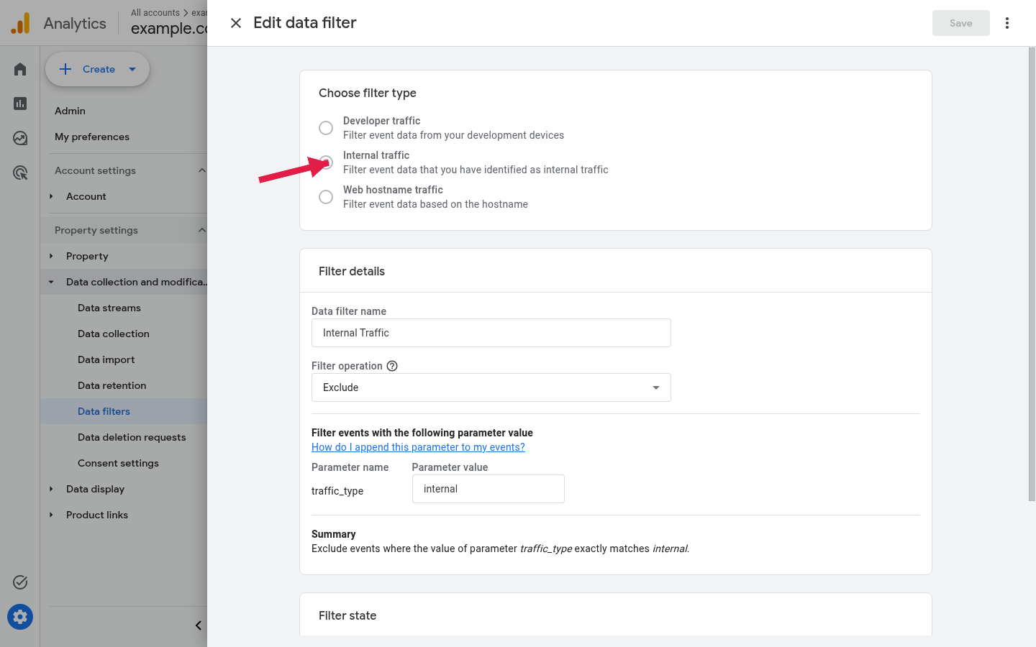This screenshot has height=647, width=1036.
Task: Click the Admin gear icon
Action: tap(20, 617)
